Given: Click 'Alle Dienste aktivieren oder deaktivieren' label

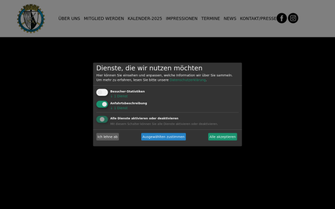Looking at the screenshot, I should [x=144, y=118].
